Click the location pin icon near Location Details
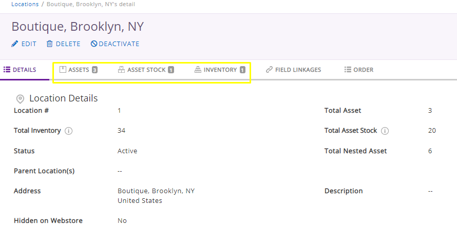 [x=20, y=99]
